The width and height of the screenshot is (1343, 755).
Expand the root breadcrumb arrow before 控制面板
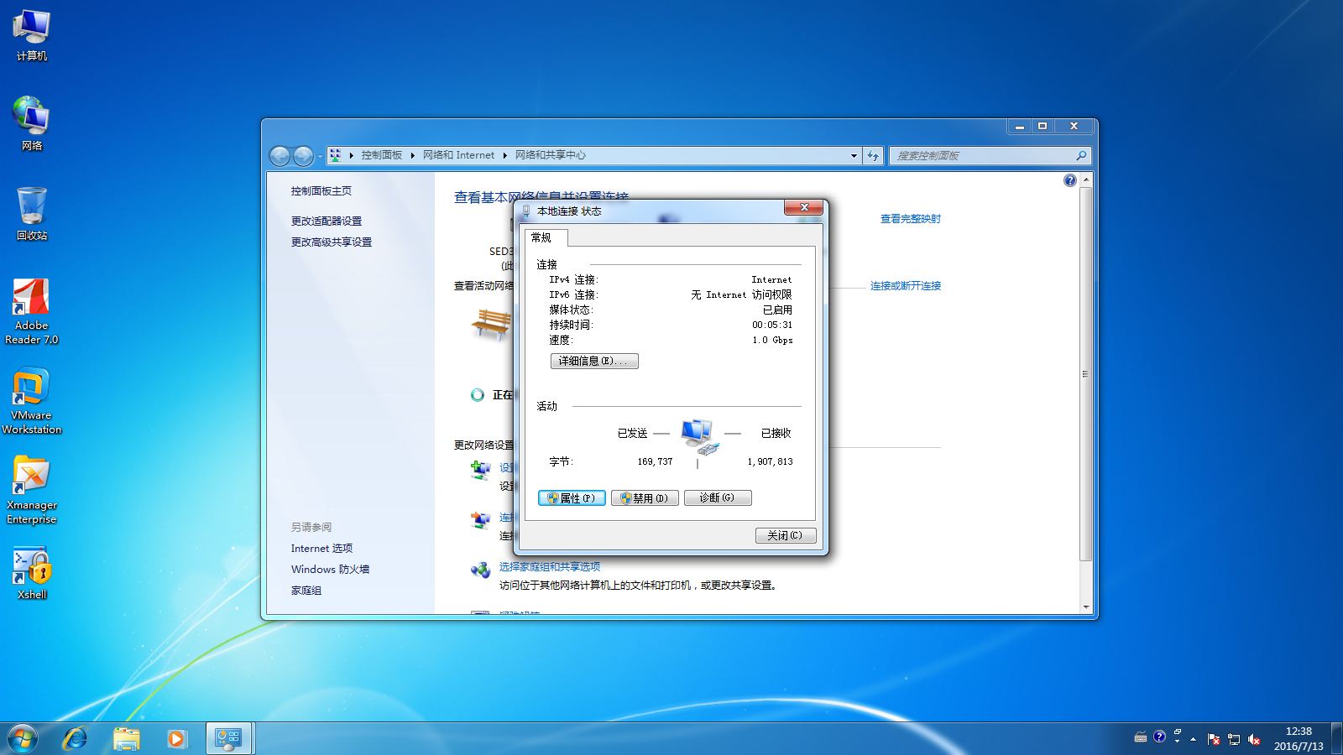(x=352, y=155)
